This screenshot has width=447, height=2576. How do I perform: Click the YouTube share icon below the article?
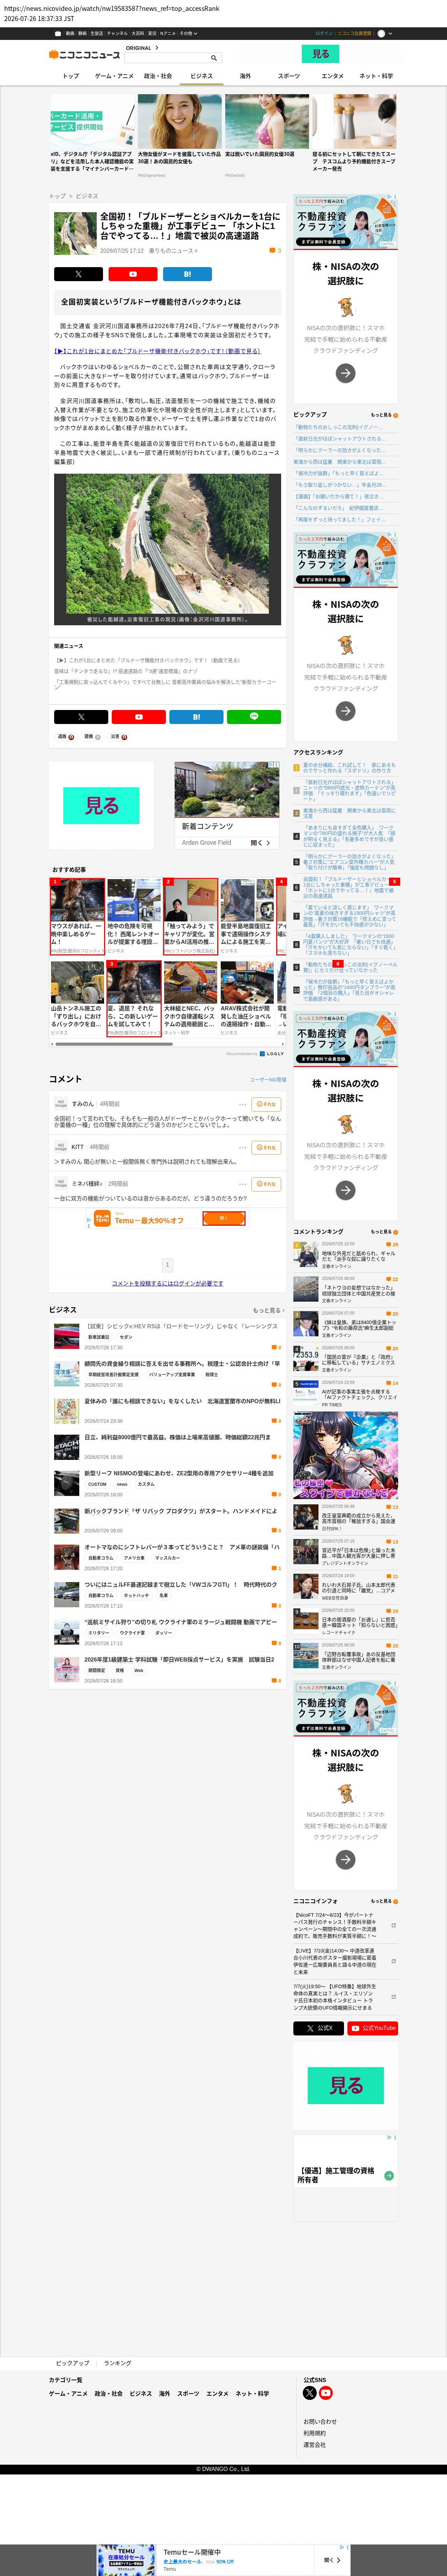coord(139,717)
